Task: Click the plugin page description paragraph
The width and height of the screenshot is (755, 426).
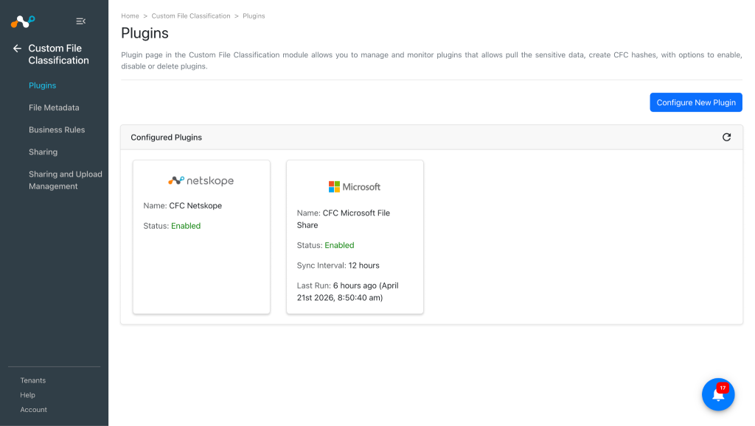Action: 431,60
